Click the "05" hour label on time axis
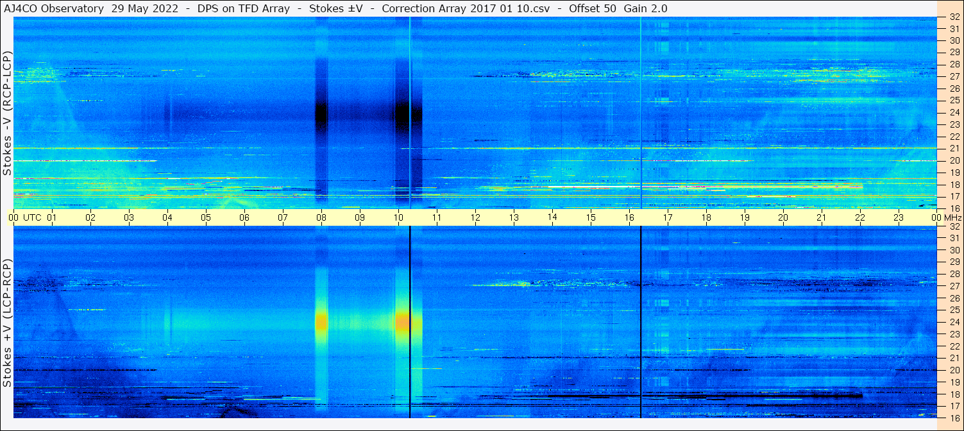Image resolution: width=964 pixels, height=431 pixels. point(206,217)
